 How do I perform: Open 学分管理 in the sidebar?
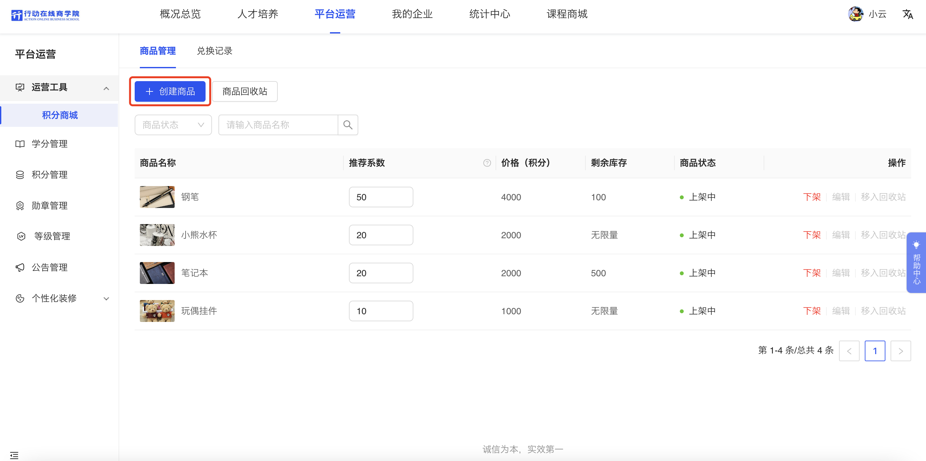tap(50, 144)
